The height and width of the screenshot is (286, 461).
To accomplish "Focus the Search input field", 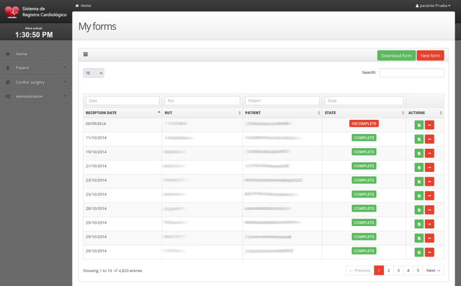I will pyautogui.click(x=411, y=73).
